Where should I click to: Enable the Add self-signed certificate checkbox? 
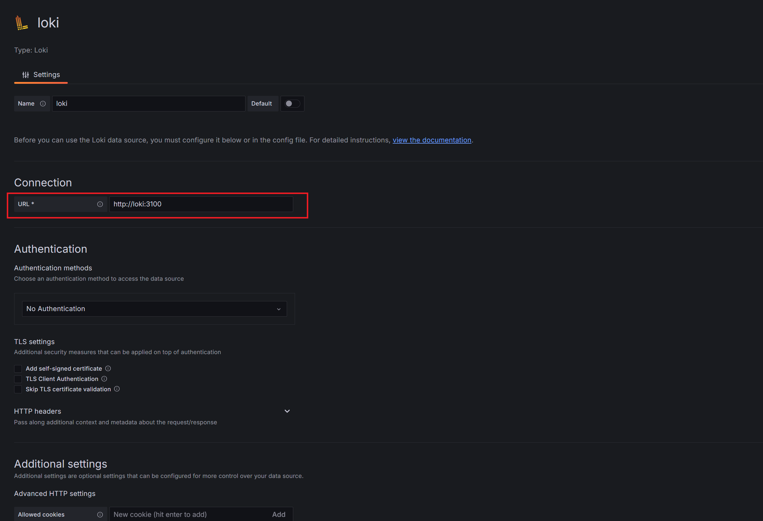click(x=18, y=369)
